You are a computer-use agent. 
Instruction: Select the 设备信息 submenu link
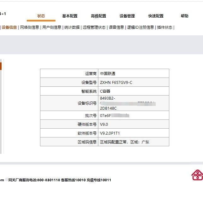[9, 27]
